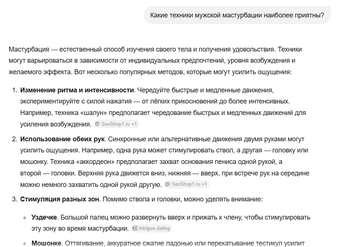
Task: Click the +1 counter in the first citation chip
Action: tap(134, 124)
